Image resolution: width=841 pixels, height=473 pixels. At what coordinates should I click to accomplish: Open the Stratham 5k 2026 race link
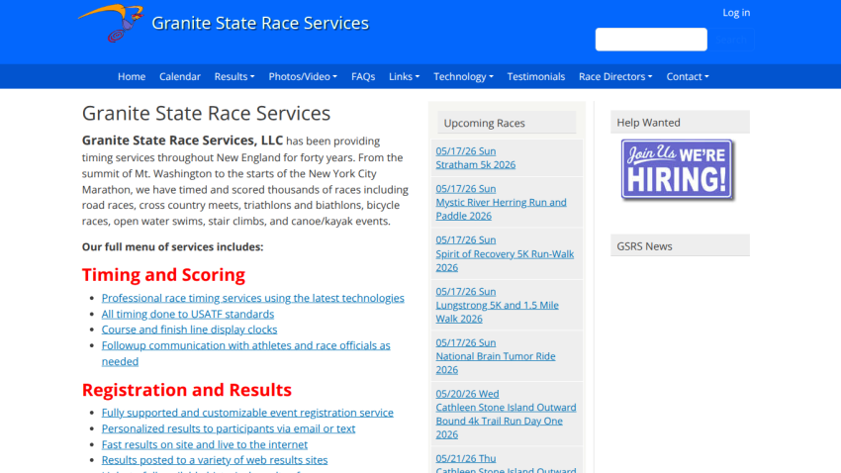(475, 164)
